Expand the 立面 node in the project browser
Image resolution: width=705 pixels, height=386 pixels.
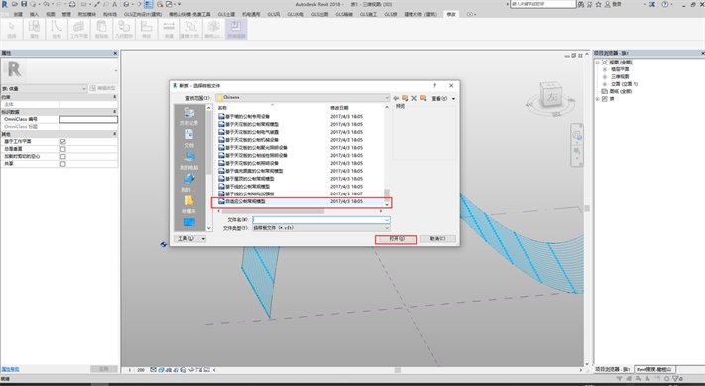pyautogui.click(x=605, y=84)
